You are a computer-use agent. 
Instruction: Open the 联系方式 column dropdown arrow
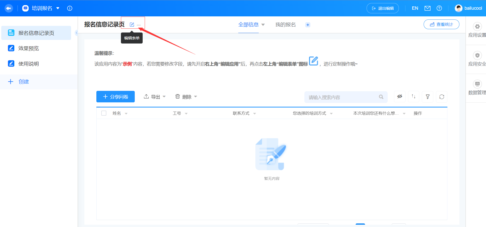[x=255, y=114]
